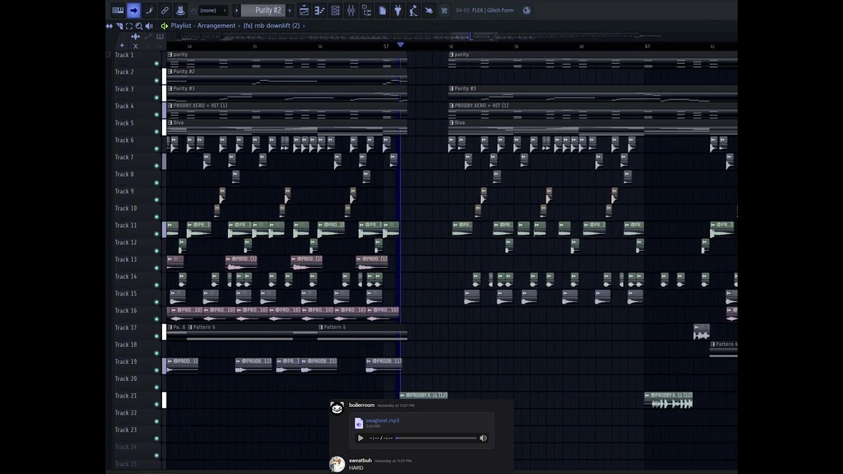Click boilerroom avatar image

click(x=337, y=408)
